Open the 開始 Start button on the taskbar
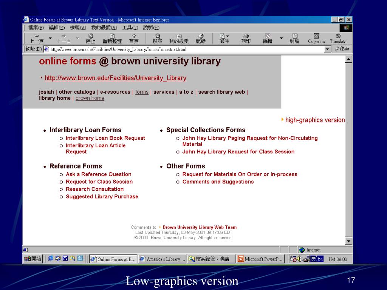This screenshot has height=290, width=387. click(33, 259)
